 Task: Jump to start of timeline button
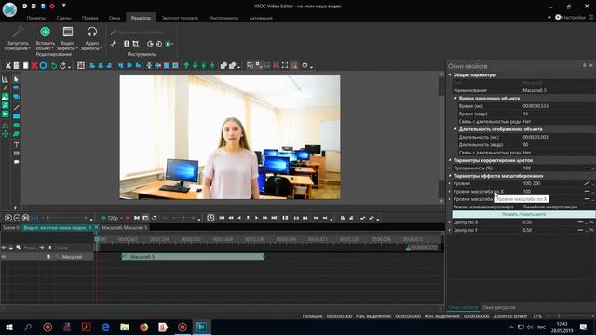click(222, 218)
